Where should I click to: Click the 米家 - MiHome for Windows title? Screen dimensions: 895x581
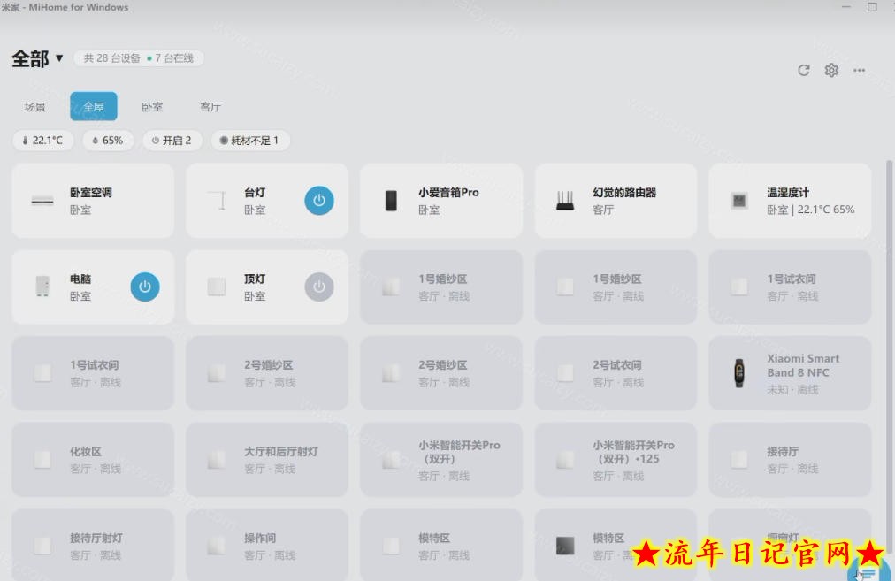[x=65, y=7]
